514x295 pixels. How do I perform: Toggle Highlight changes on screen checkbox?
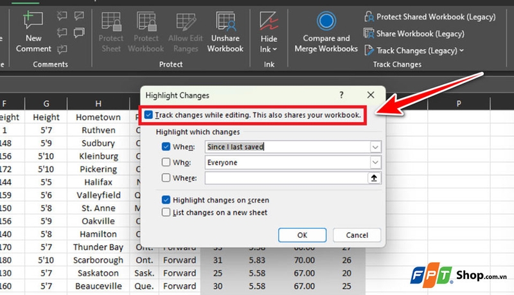166,200
